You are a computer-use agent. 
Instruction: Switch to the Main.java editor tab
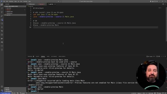click(x=41, y=4)
